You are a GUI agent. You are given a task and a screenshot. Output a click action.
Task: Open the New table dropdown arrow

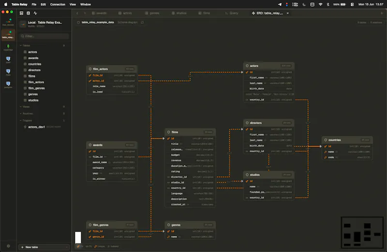click(x=67, y=247)
